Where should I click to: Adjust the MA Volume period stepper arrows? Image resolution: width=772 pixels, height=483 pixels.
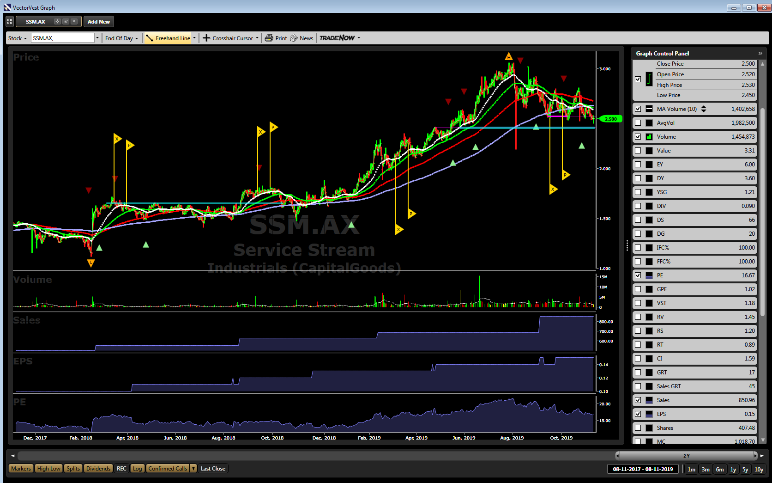(x=704, y=109)
